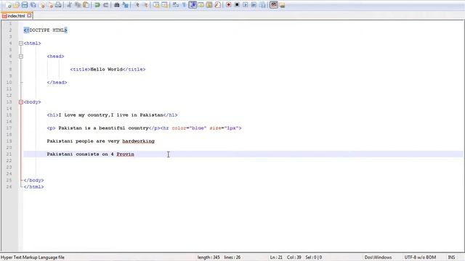465x261 pixels.
Task: Toggle the INS insert mode indicator
Action: tap(451, 257)
